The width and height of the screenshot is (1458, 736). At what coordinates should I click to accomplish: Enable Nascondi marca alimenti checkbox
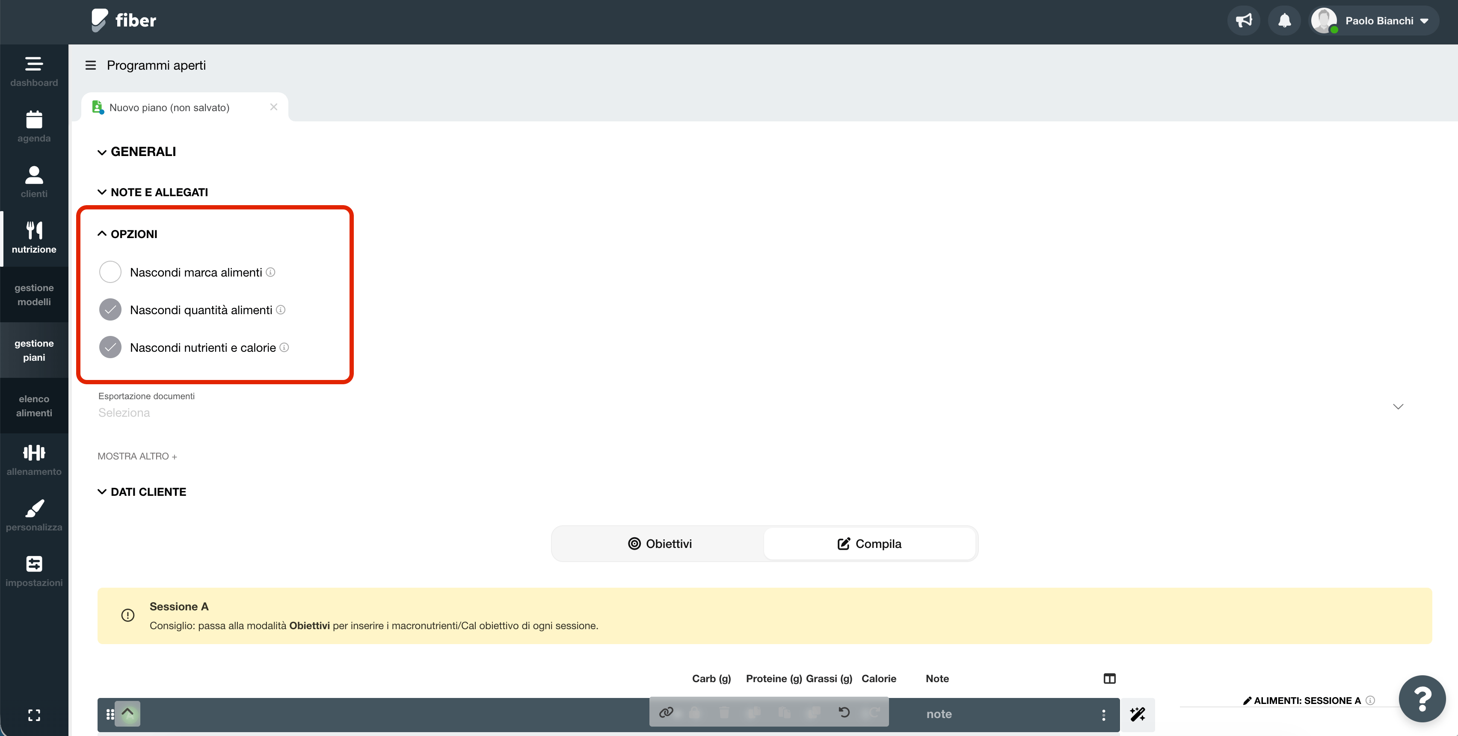pyautogui.click(x=110, y=272)
